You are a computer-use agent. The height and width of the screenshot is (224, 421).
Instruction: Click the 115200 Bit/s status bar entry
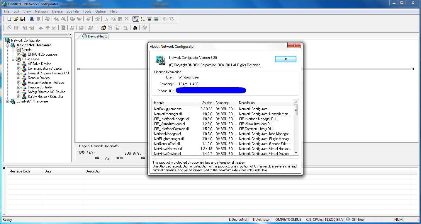tap(334, 220)
